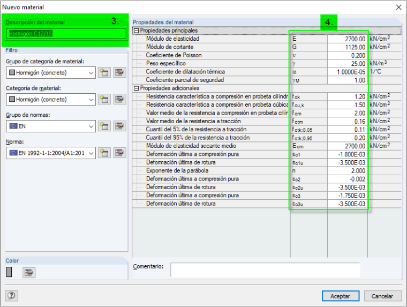Close the Nuevo material dialog
This screenshot has height=307, width=407.
tap(398, 8)
